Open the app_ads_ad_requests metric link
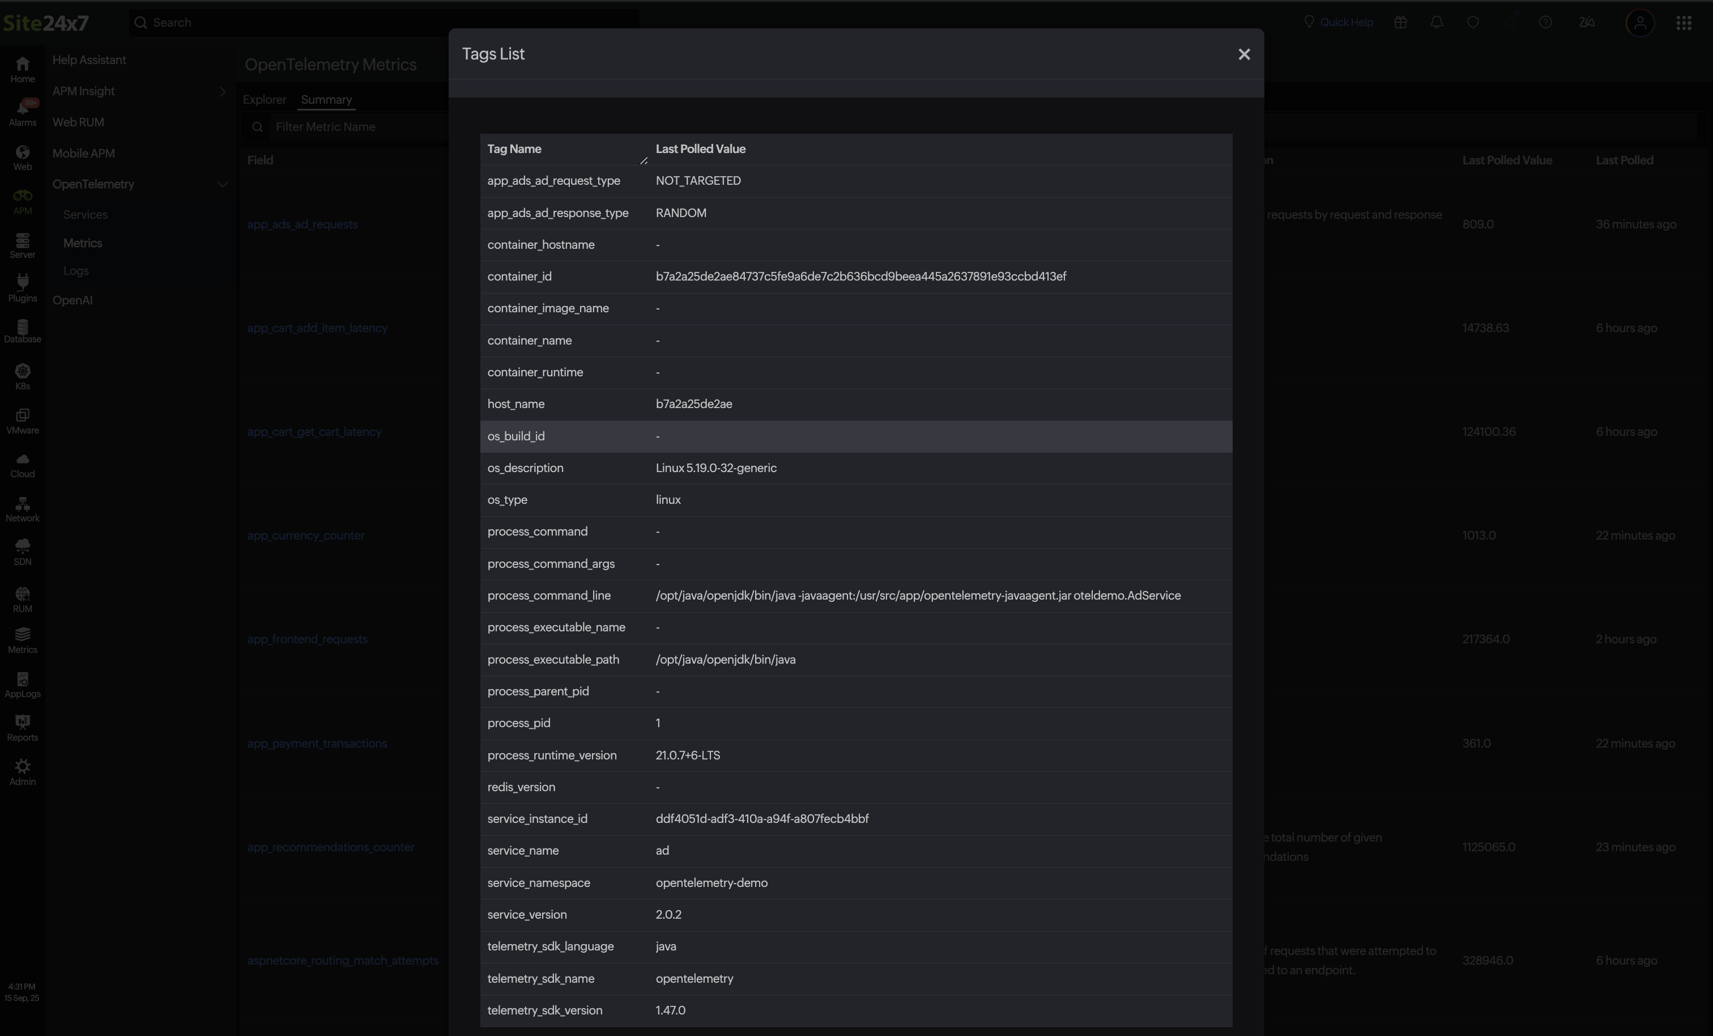Screen dimensions: 1713x1036 [302, 224]
